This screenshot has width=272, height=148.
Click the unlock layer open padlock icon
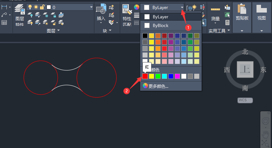53,23
